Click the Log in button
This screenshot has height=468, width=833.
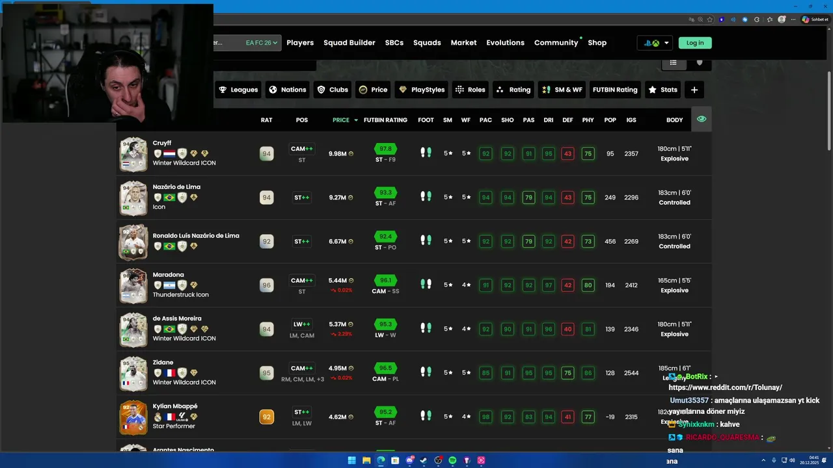click(695, 43)
